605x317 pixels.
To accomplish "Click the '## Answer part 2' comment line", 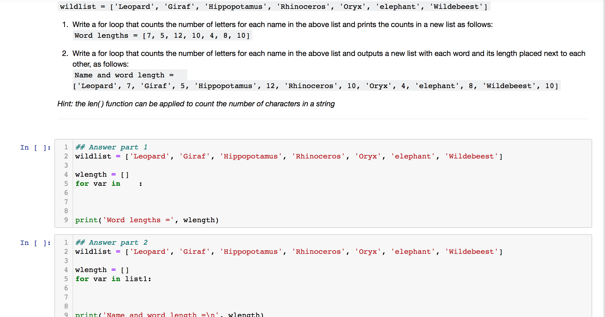I will point(111,242).
